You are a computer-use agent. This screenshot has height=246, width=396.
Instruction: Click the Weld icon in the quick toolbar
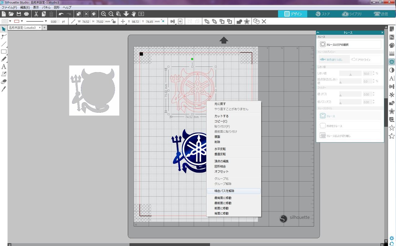pyautogui.click(x=239, y=21)
